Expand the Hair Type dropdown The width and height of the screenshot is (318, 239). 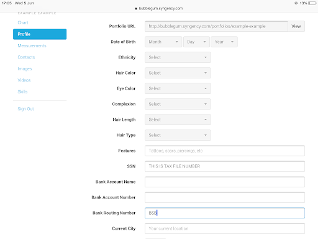[178, 135]
